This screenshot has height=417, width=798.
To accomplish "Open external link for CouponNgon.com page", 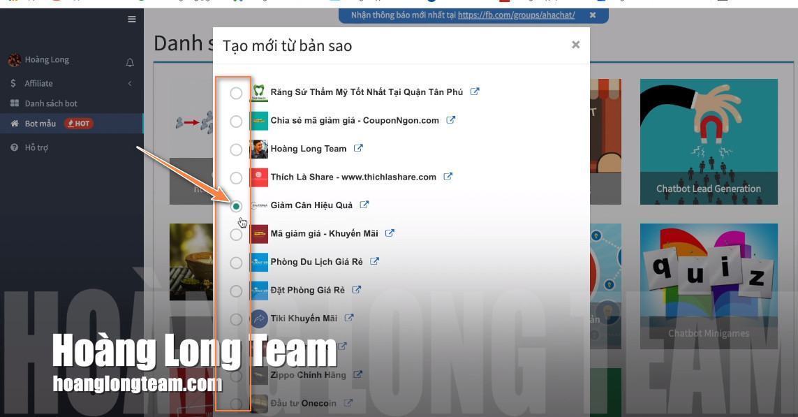I will [451, 120].
